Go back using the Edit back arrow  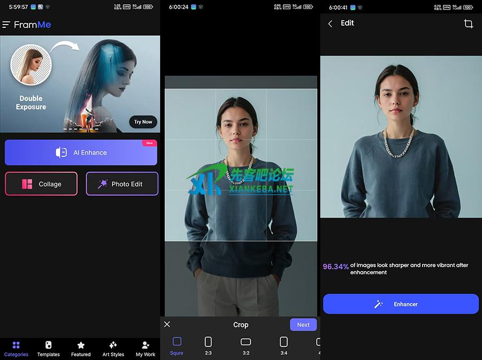pyautogui.click(x=330, y=24)
